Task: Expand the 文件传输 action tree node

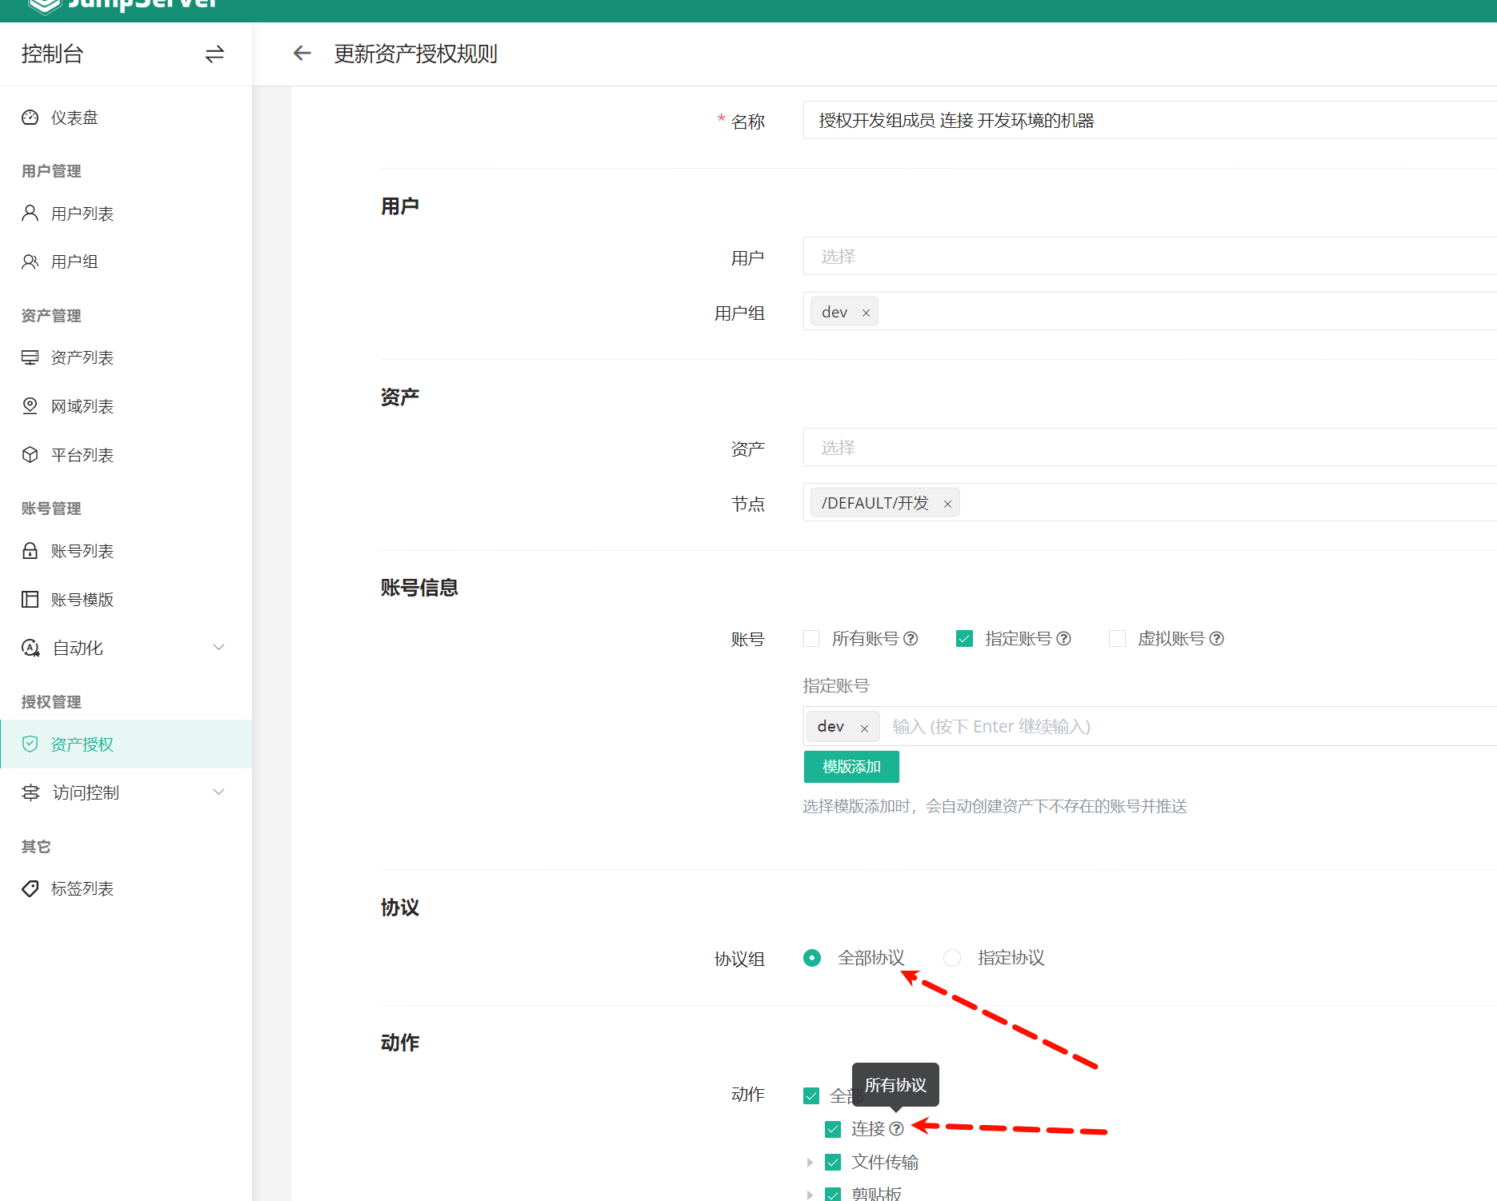Action: pos(810,1163)
